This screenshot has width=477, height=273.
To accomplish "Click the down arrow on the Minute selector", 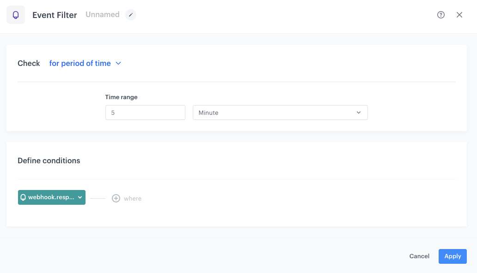I will point(359,112).
